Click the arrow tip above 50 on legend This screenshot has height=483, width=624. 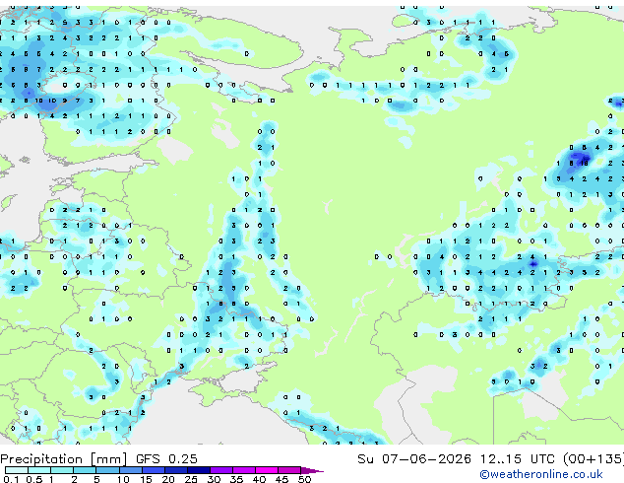(x=312, y=470)
